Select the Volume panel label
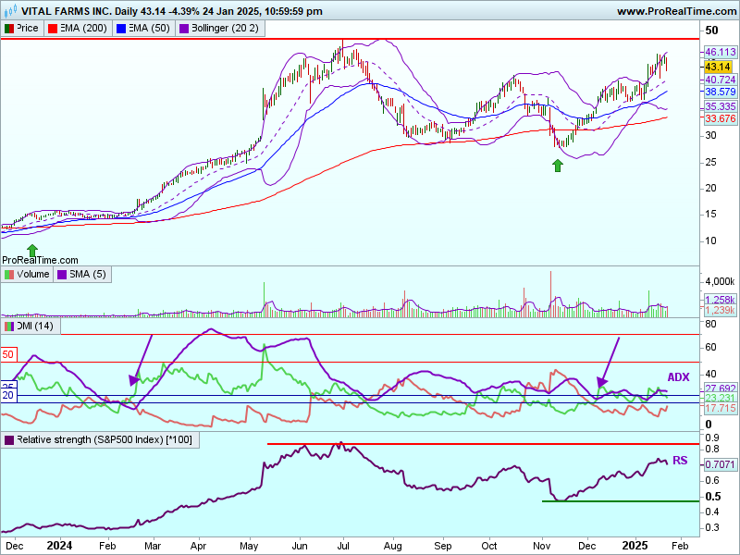Viewport: 740px width, 555px height. click(x=32, y=274)
